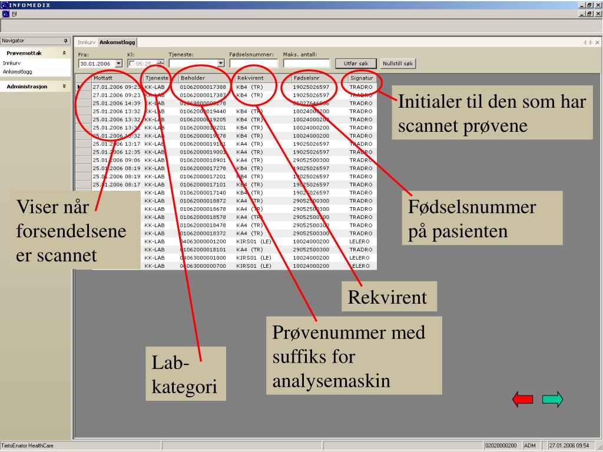Screen dimensions: 603x452
Task: Click Signatur cell in the 04063000001000 row
Action: point(360,258)
